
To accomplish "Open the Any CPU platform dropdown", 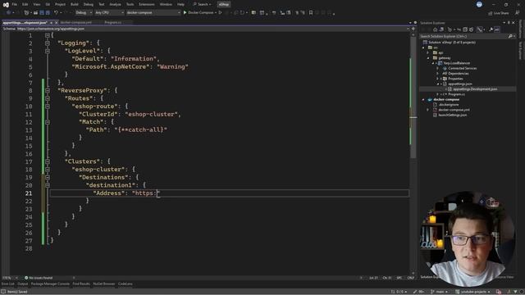I will tap(109, 13).
